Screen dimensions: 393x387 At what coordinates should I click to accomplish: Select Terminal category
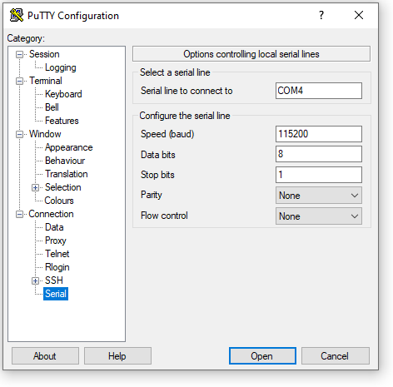pos(46,81)
